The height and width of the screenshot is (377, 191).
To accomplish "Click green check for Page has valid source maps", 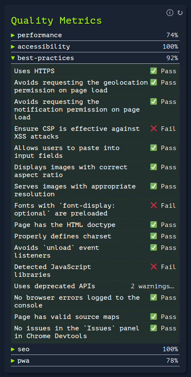I will point(153,316).
